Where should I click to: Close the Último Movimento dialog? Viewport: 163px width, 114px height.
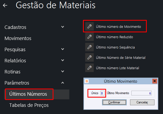tap(154, 81)
